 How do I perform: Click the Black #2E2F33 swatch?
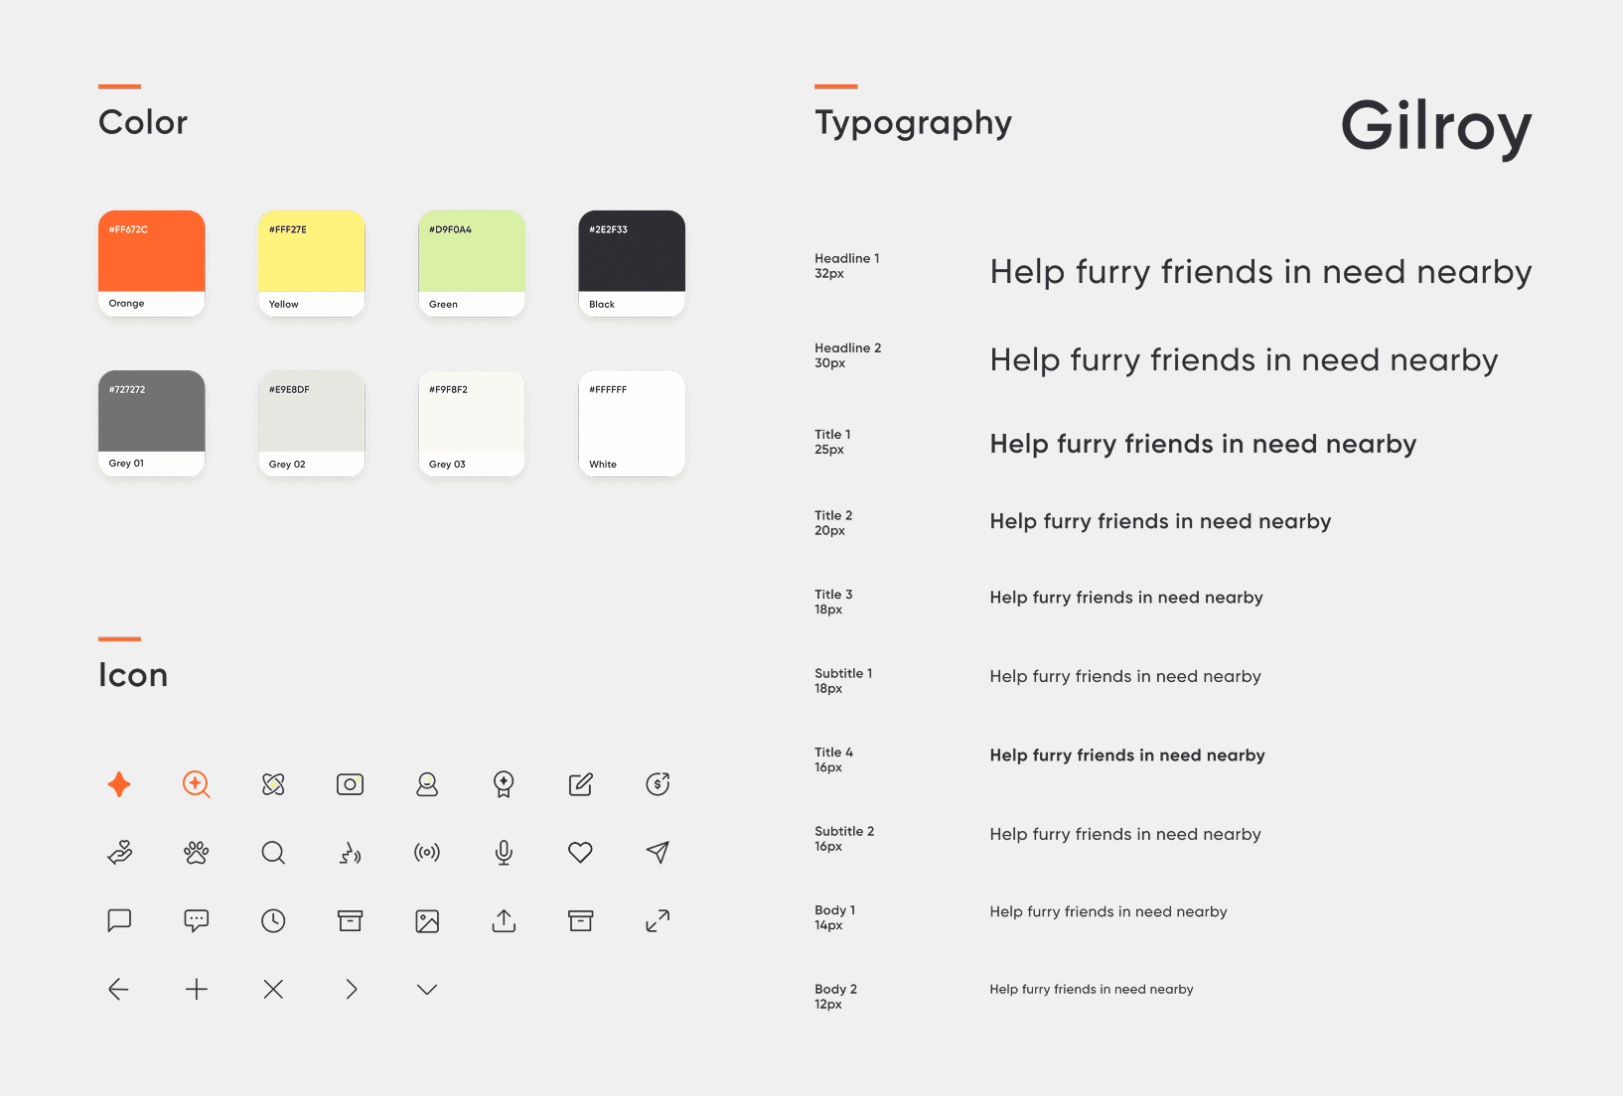click(632, 263)
